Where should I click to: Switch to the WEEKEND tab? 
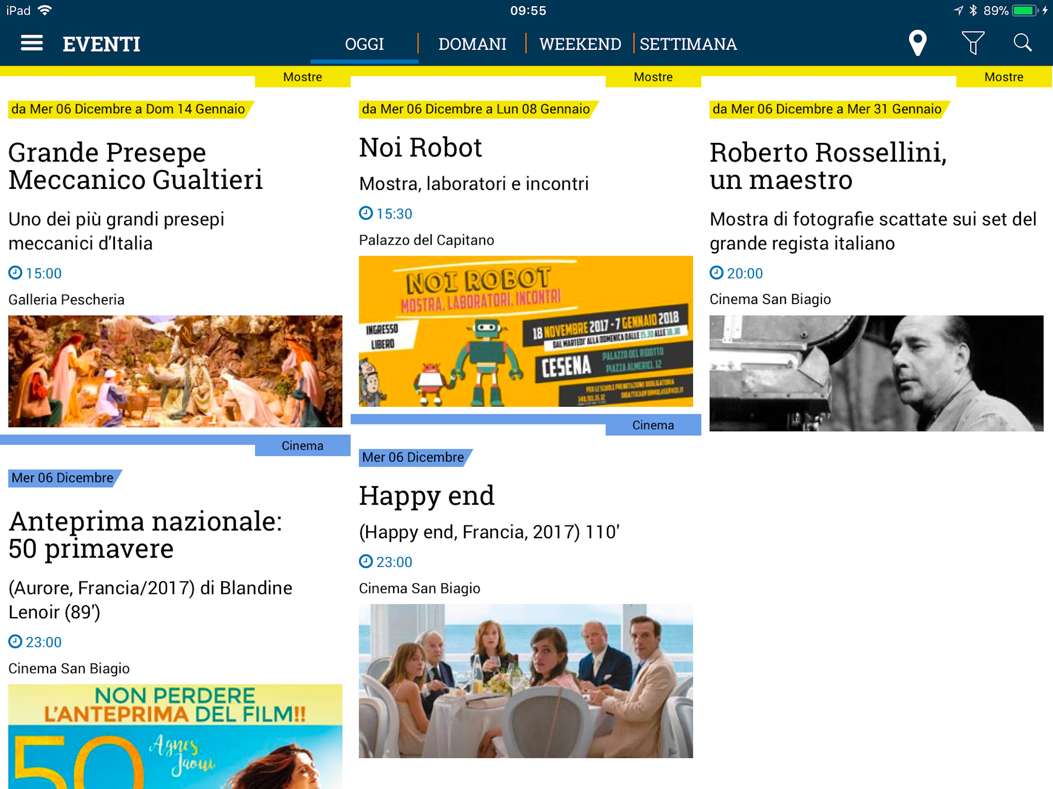point(580,44)
